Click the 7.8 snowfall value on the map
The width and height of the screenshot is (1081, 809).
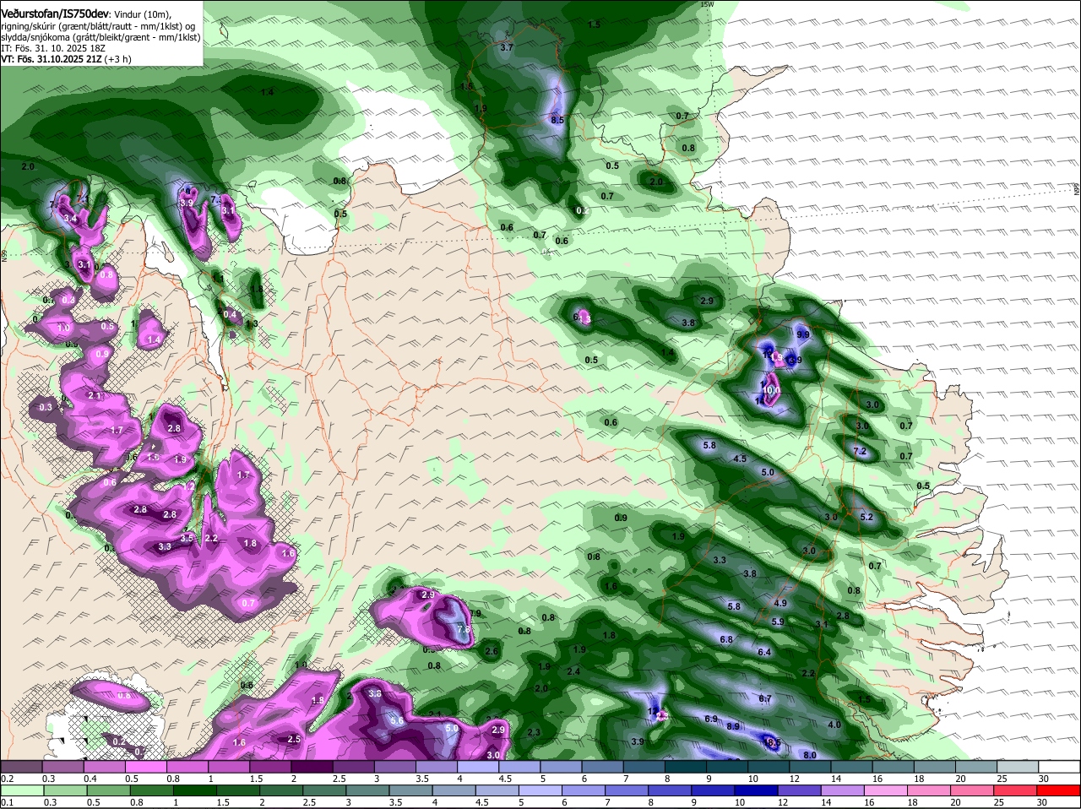pyautogui.click(x=463, y=629)
